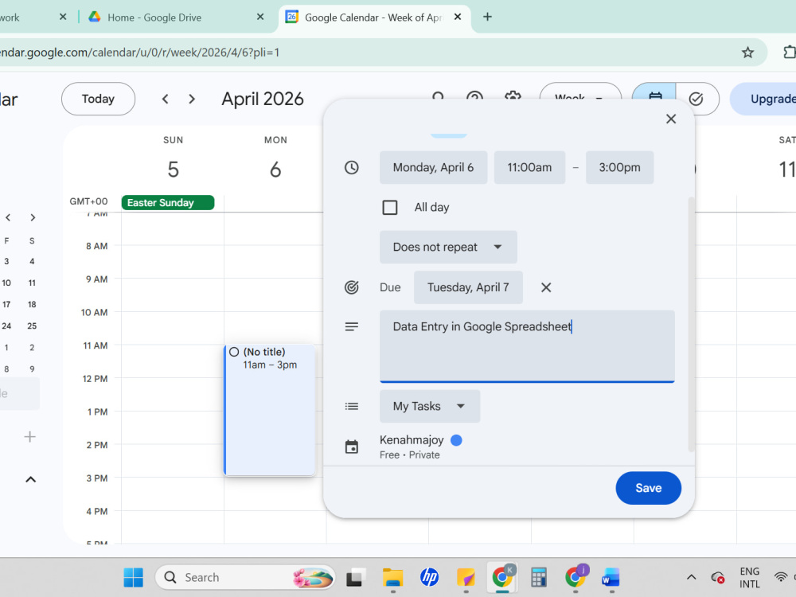Change the due date Tuesday, April 7
This screenshot has width=796, height=597.
468,287
